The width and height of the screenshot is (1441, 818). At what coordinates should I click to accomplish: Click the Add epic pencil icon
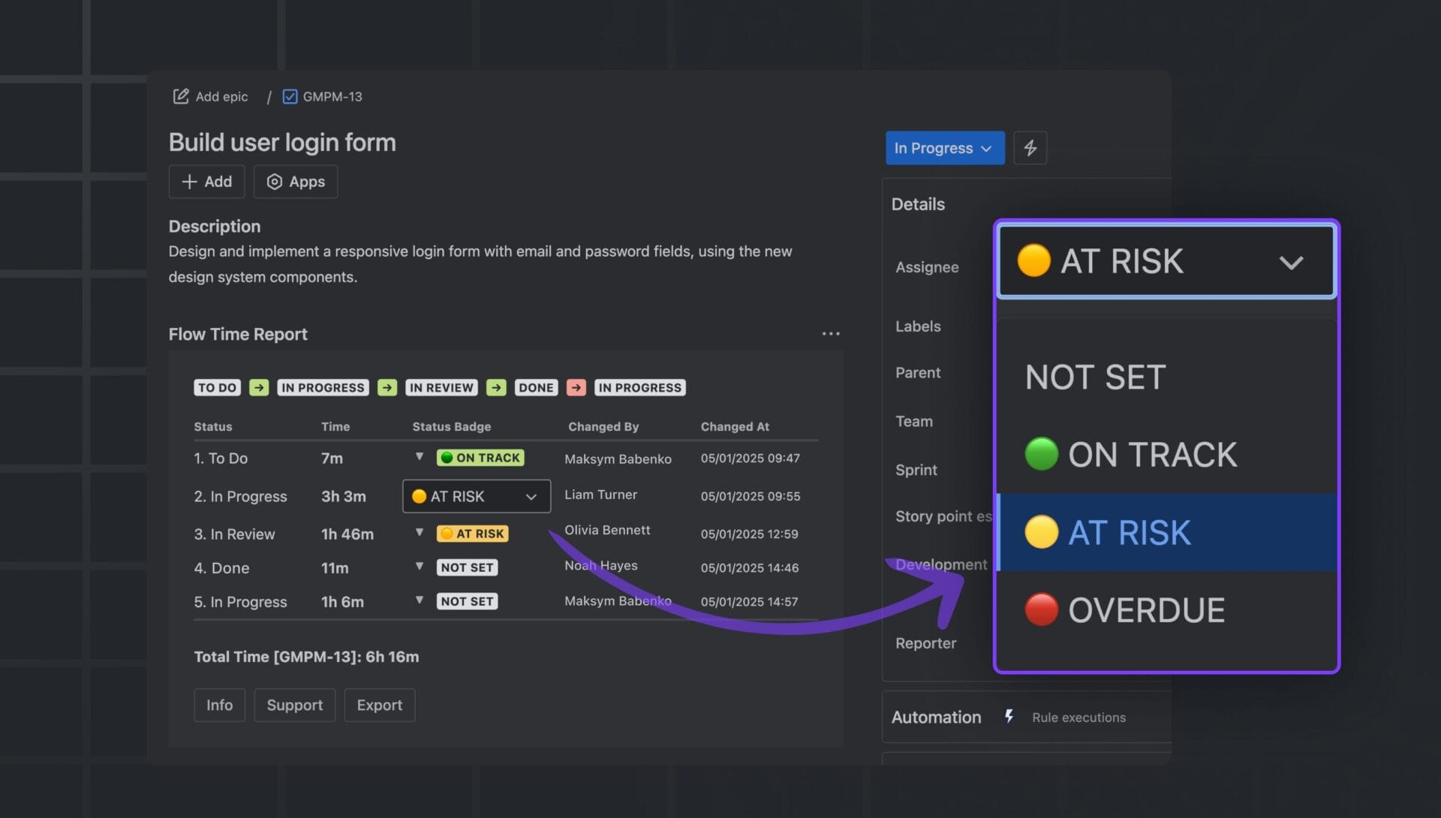tap(181, 96)
